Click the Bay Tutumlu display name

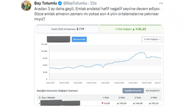tap(45, 3)
